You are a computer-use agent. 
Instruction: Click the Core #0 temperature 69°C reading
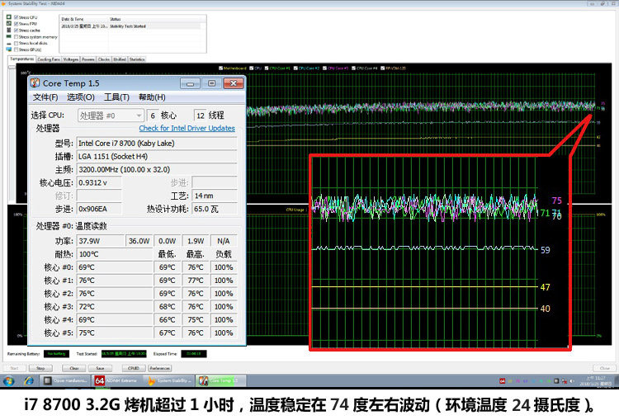[x=115, y=267]
